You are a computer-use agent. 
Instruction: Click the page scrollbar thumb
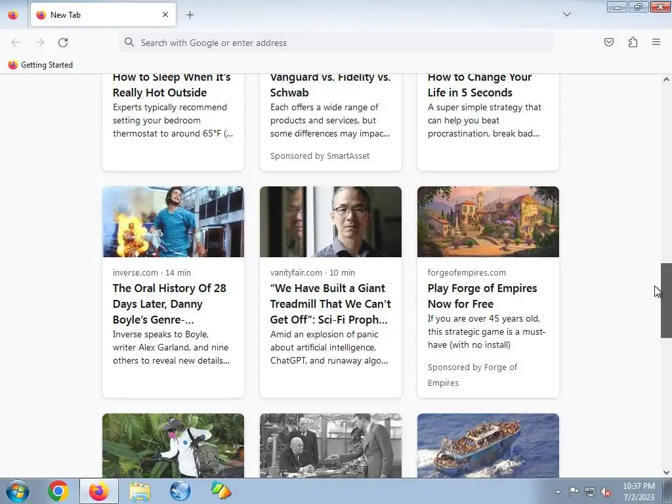click(666, 301)
